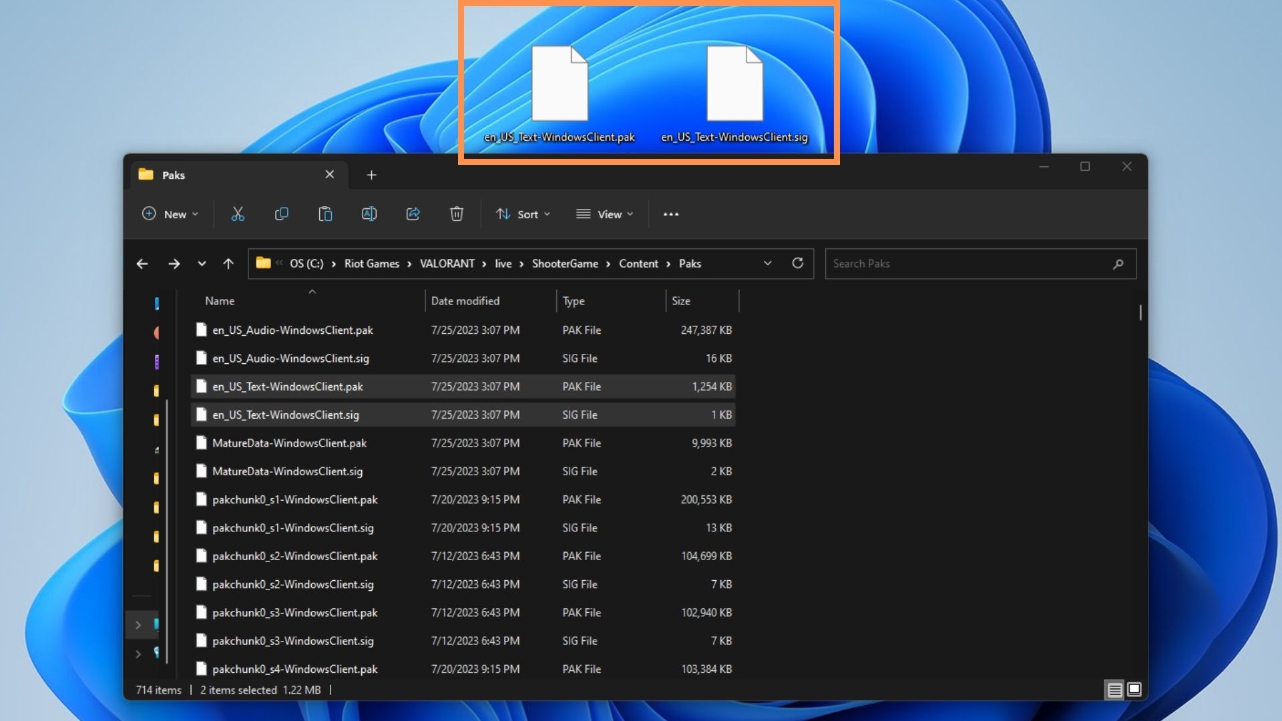Click the Delete trash can icon
Viewport: 1282px width, 721px height.
point(457,214)
